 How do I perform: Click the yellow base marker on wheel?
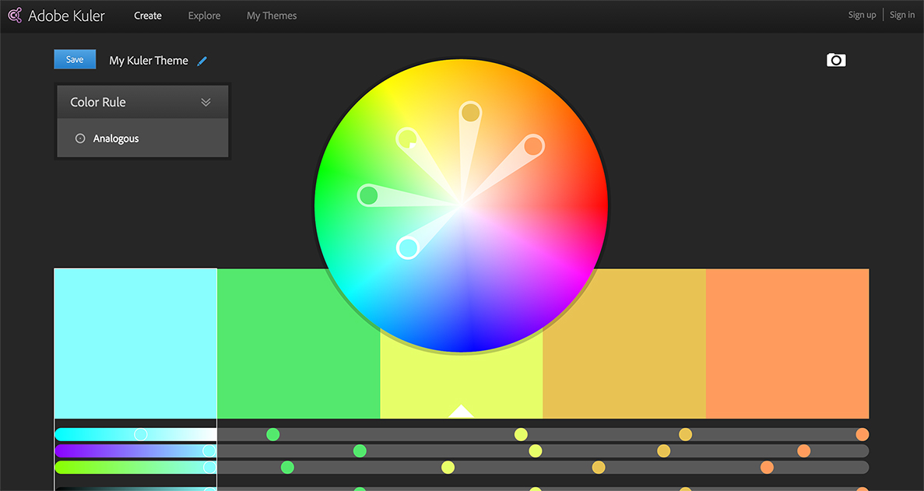407,139
